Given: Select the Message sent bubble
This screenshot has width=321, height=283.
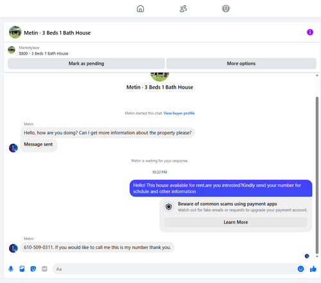Looking at the screenshot, I should [39, 145].
